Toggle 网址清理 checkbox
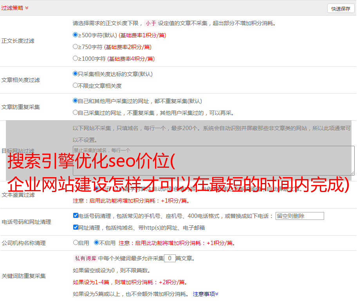This screenshot has width=357, height=301. 76,227
